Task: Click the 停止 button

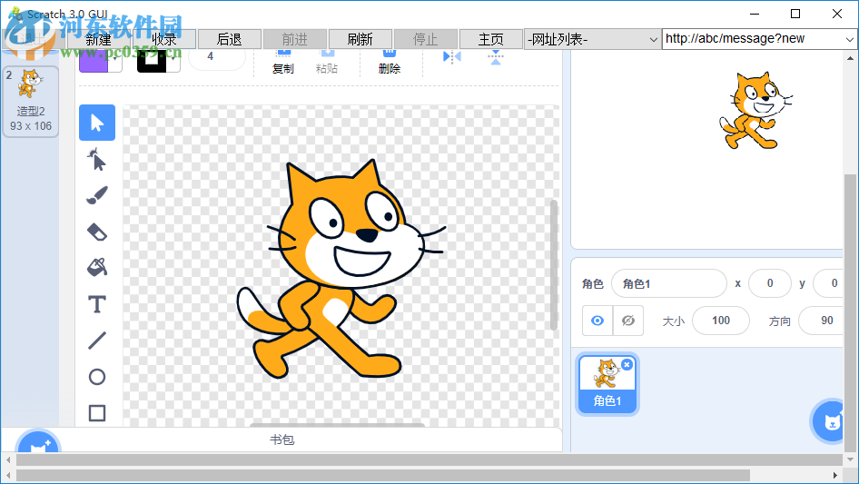Action: pyautogui.click(x=426, y=39)
